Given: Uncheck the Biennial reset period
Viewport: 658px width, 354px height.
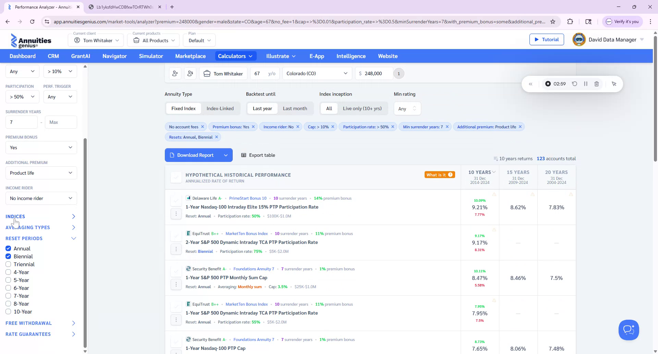Looking at the screenshot, I should pos(8,256).
